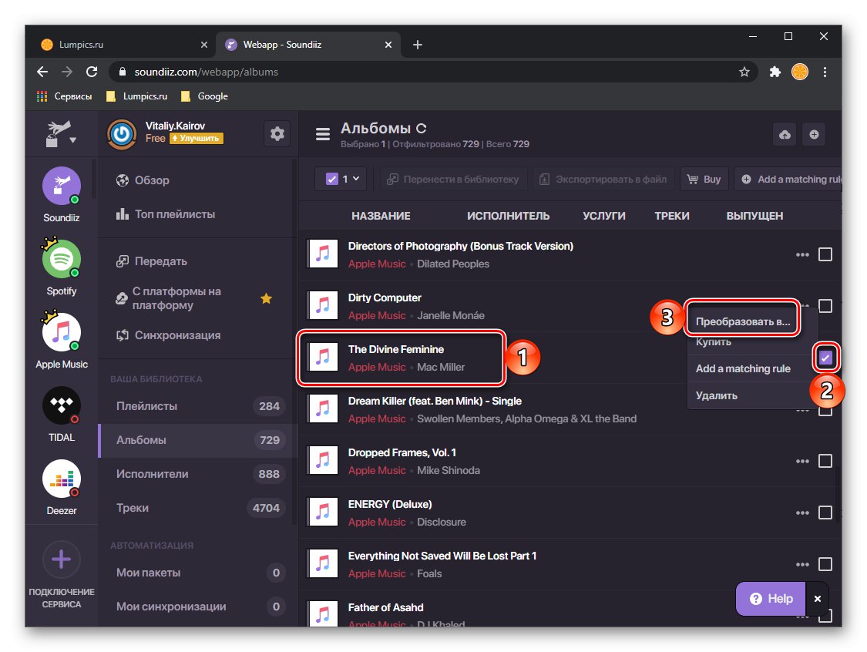The width and height of the screenshot is (867, 652).
Task: Check the Dirty Computer album checkbox
Action: 825,306
